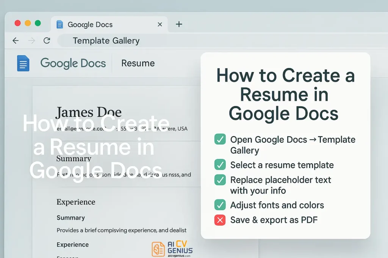Toggle the Open Google Docs Template Gallery checkbox
This screenshot has height=258, width=388.
[220, 139]
